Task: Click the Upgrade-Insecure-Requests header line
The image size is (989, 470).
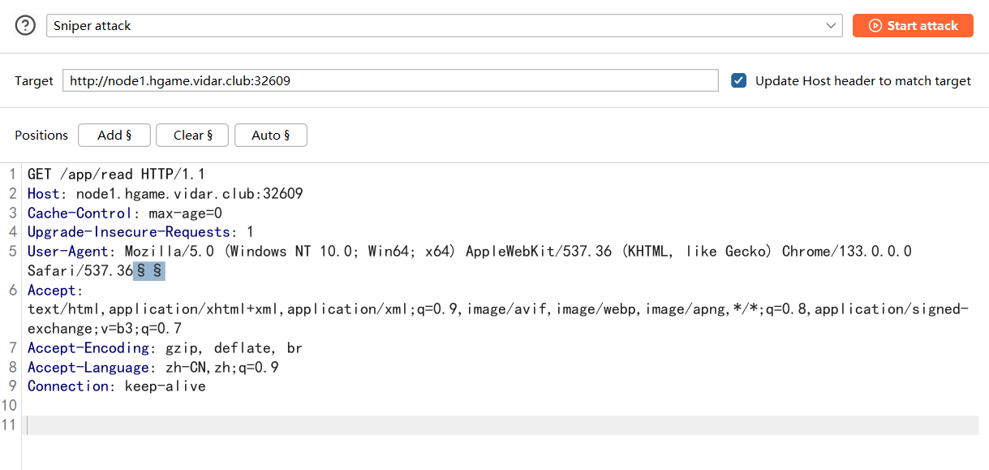Action: click(x=140, y=232)
